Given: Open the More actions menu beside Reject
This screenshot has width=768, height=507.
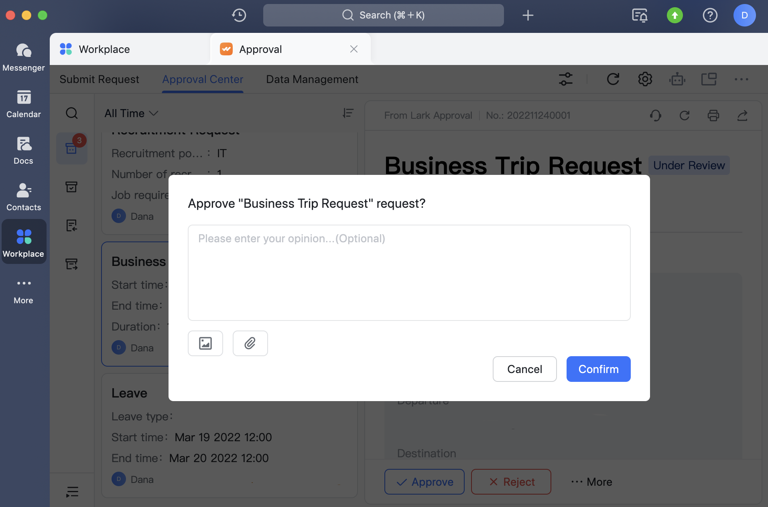Looking at the screenshot, I should tap(592, 482).
